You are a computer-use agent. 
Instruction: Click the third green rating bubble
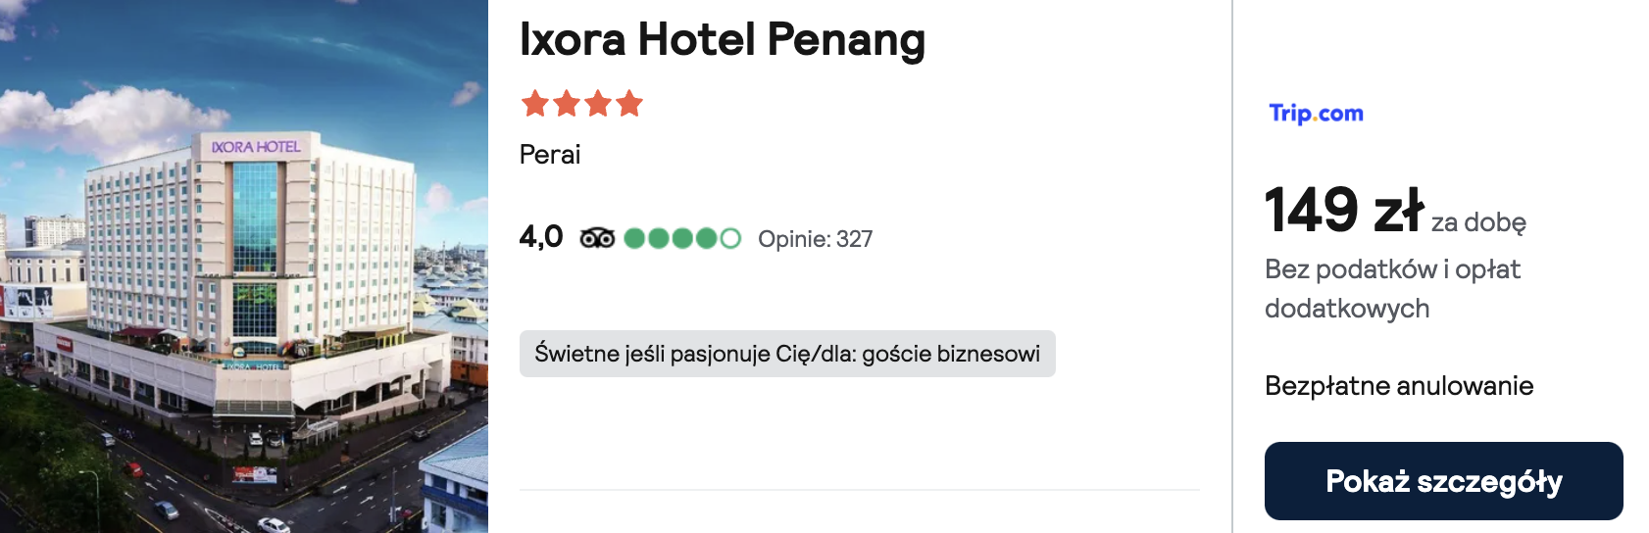(x=682, y=238)
